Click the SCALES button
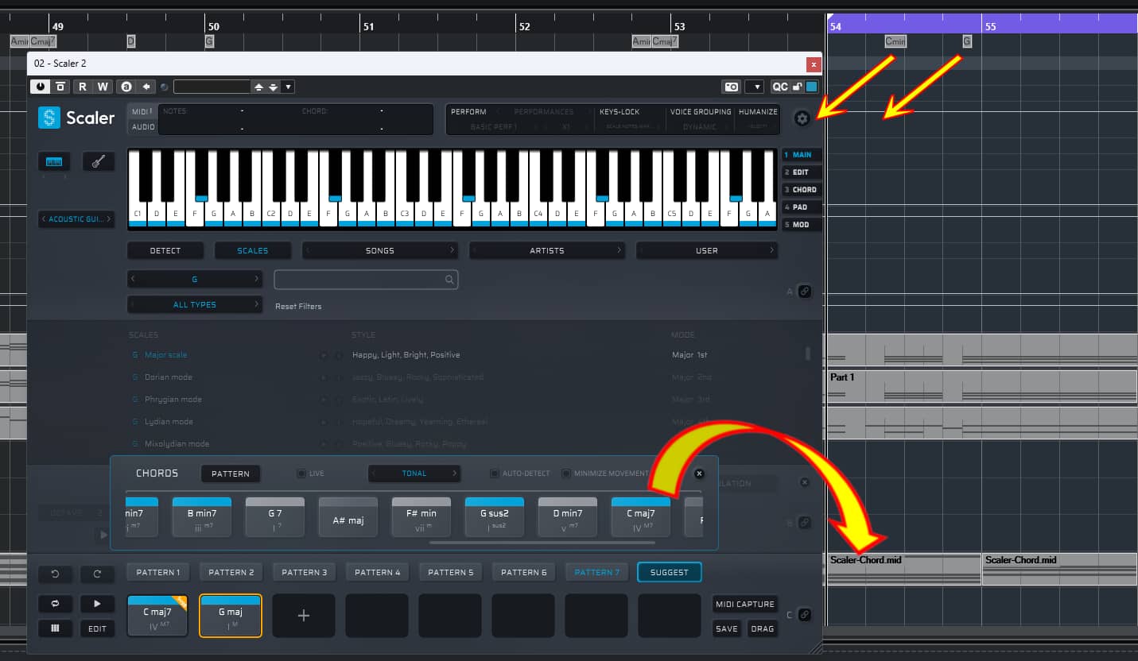Image resolution: width=1138 pixels, height=661 pixels. click(x=253, y=250)
